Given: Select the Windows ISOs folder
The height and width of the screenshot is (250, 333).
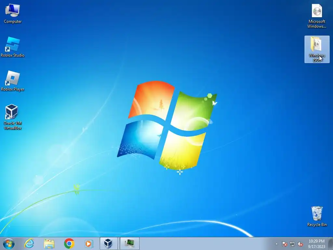Looking at the screenshot, I should coord(317,49).
